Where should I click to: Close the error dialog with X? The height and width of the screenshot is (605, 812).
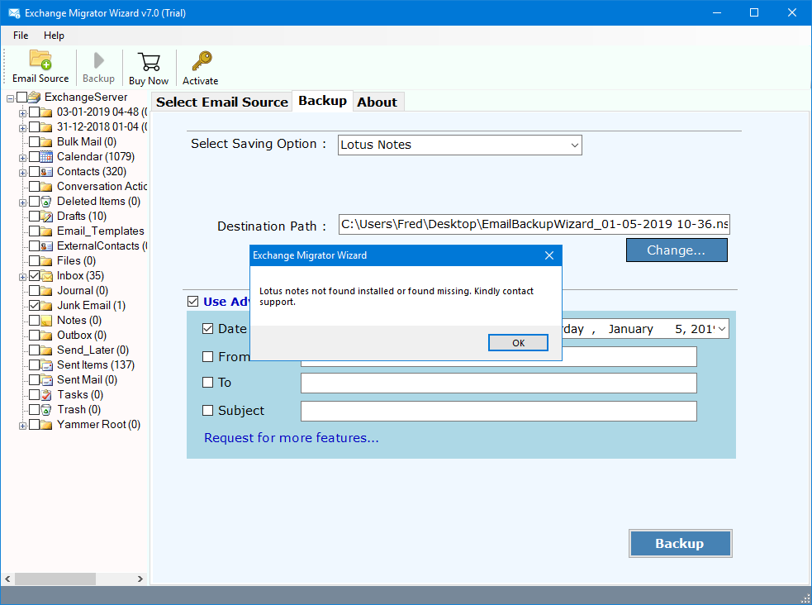(549, 255)
